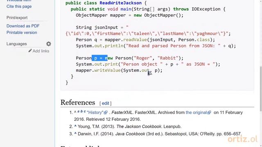Open the "History" reference link
The height and width of the screenshot is (147, 262).
95,113
